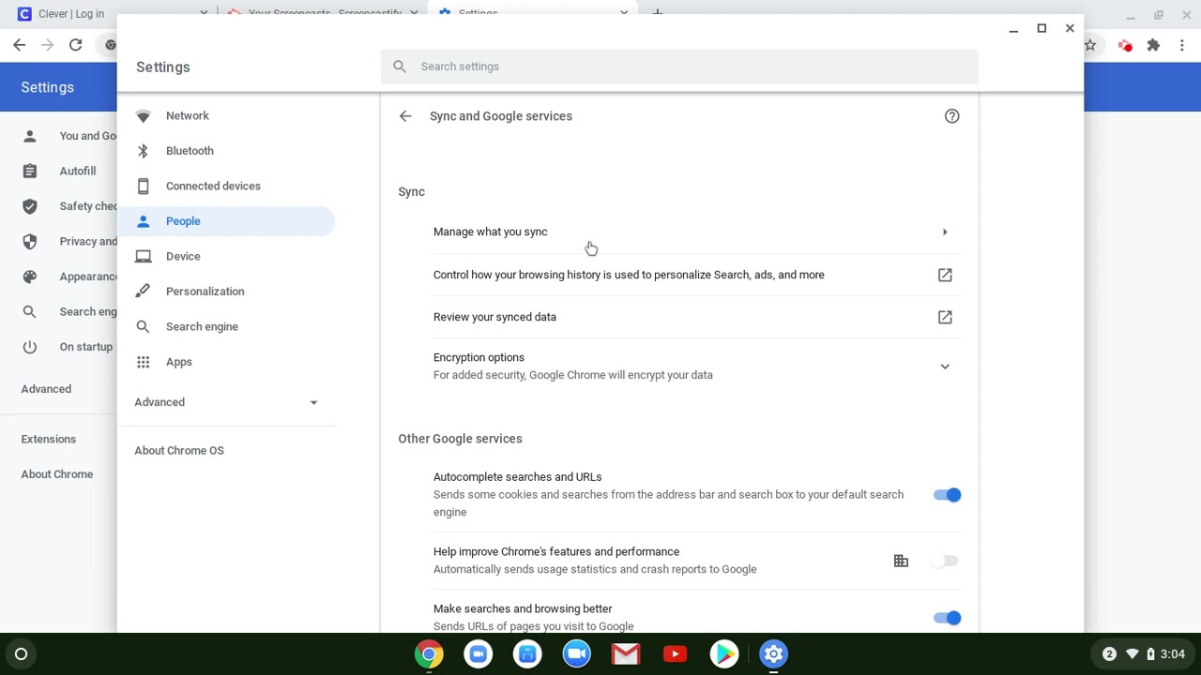The image size is (1201, 675).
Task: Open the blue Zoom app in the shelf
Action: (576, 654)
